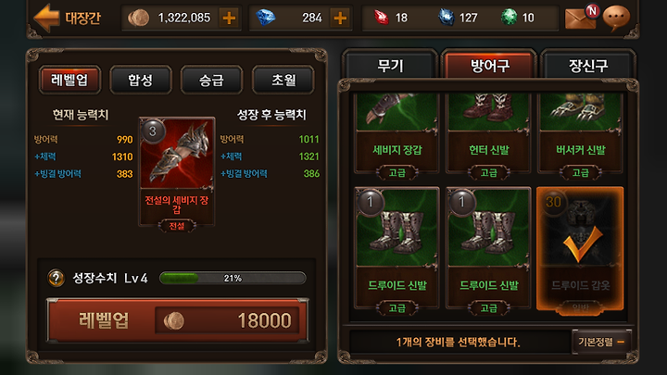Viewport: 667px width, 375px height.
Task: Click the 성장수치 progress bar
Action: click(233, 278)
